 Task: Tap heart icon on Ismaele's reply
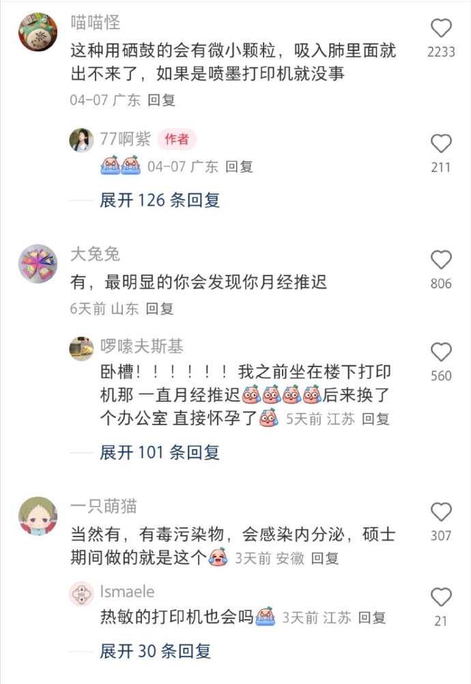(x=441, y=597)
